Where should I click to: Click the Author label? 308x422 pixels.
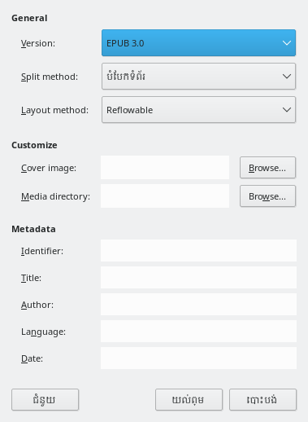[37, 305]
